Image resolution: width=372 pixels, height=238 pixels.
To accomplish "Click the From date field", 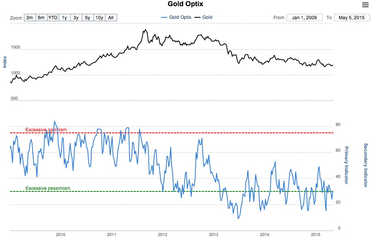I will tap(304, 18).
